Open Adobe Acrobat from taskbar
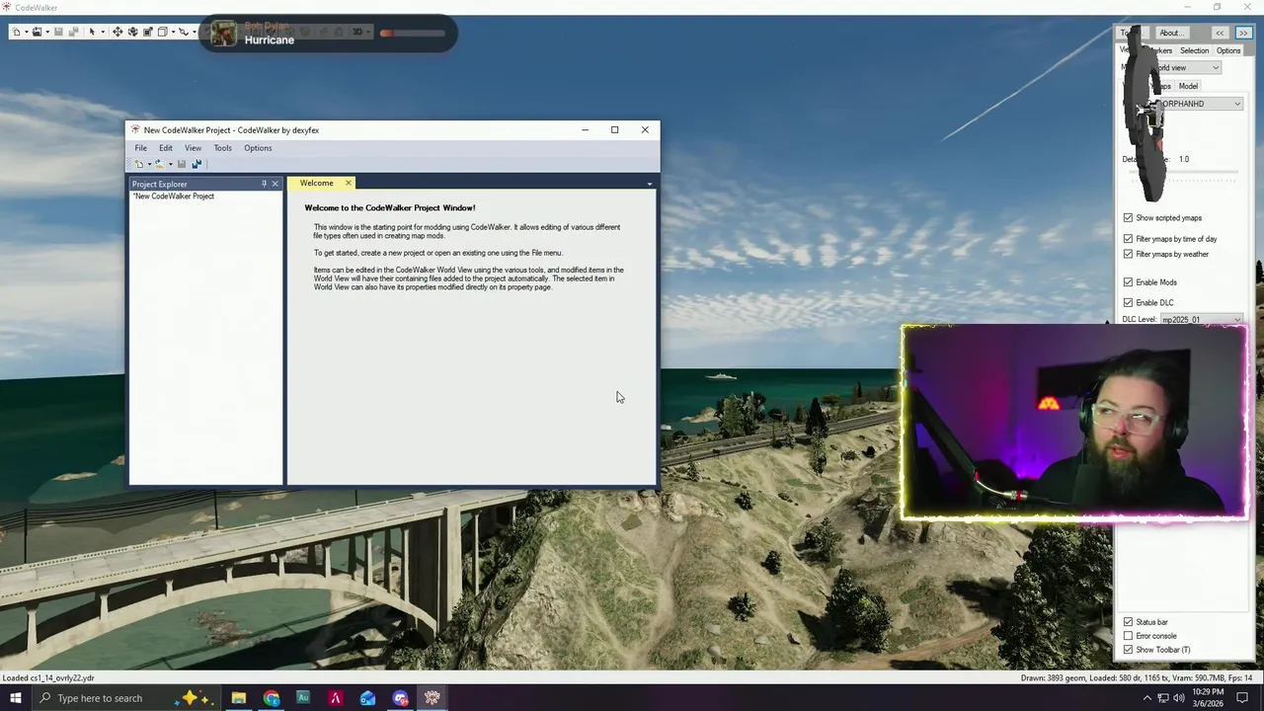1264x711 pixels. point(336,698)
